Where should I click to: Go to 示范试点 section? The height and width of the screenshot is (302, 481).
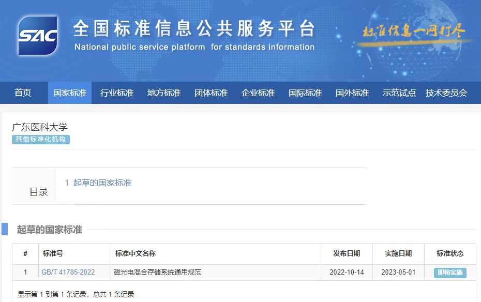tap(399, 93)
